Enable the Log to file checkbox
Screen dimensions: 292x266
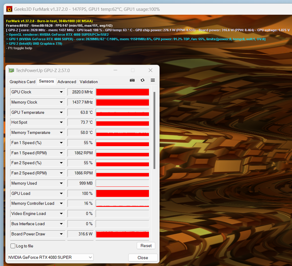pyautogui.click(x=13, y=246)
